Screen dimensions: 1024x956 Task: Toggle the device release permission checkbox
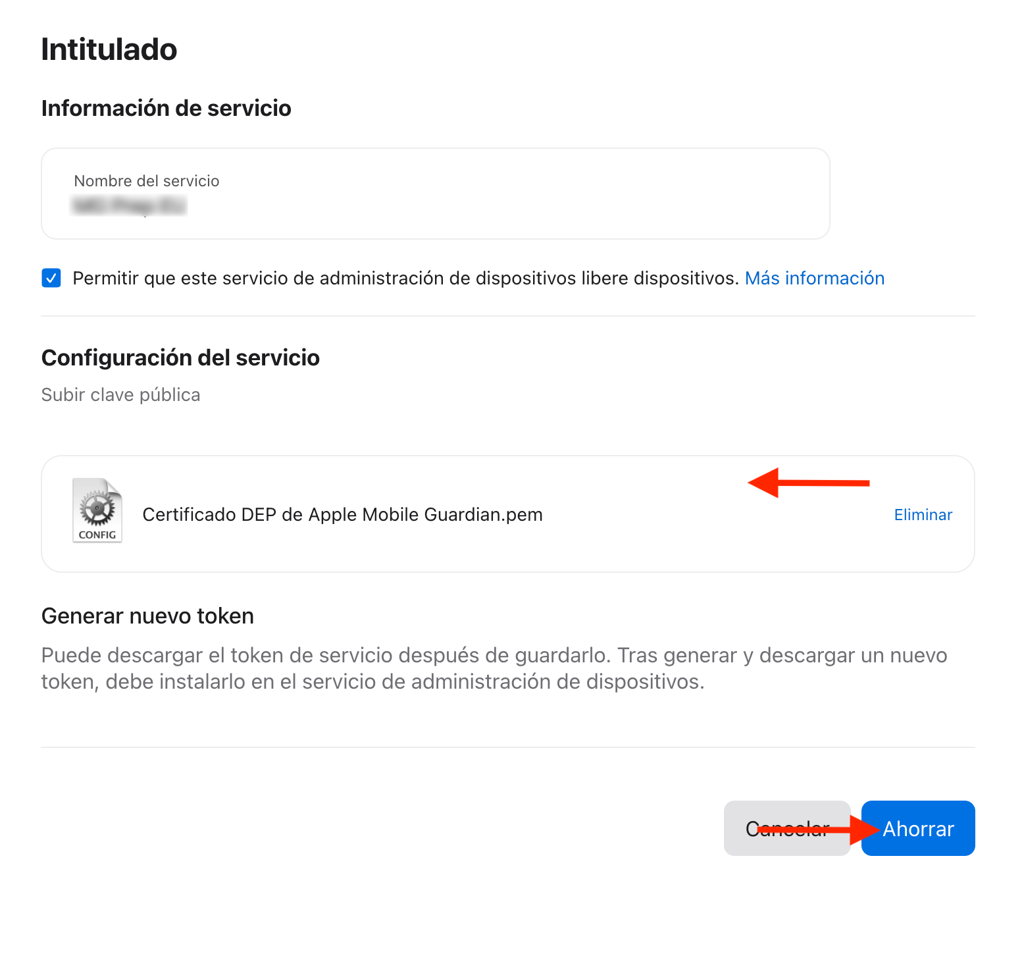51,278
